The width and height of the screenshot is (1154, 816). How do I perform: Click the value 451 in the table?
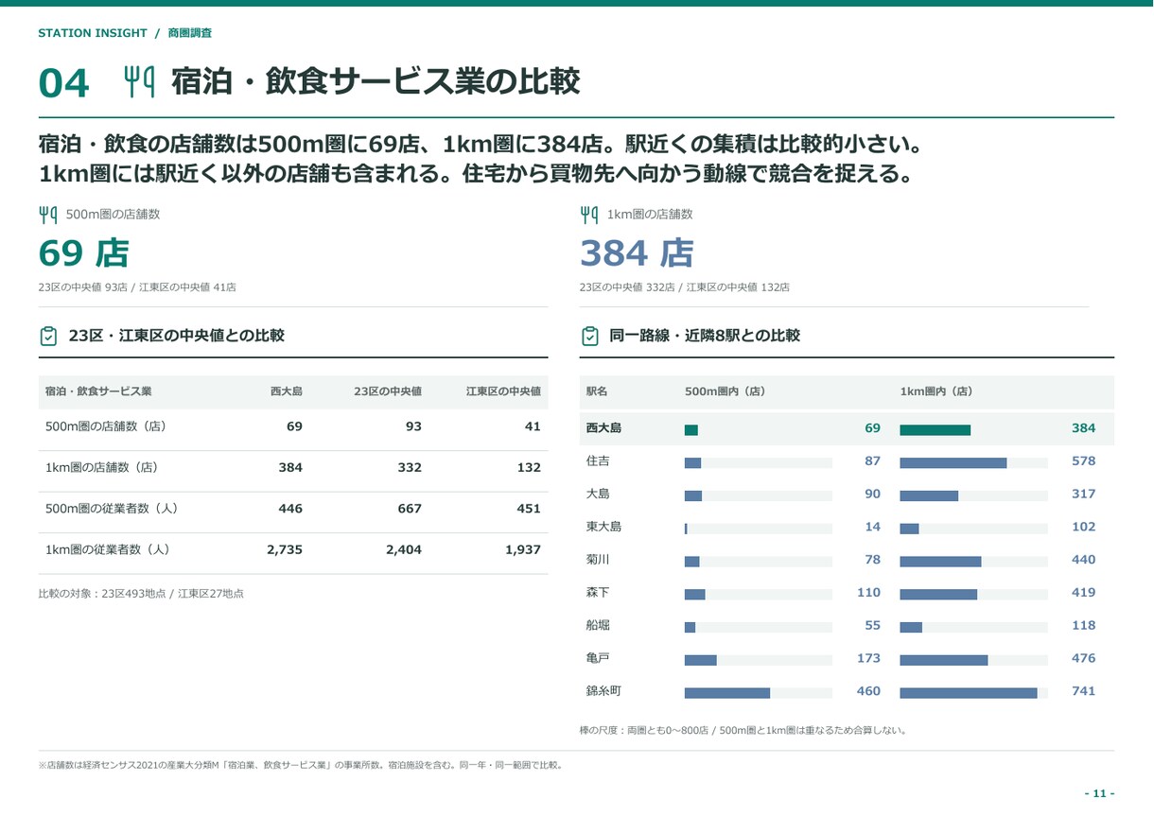coord(529,509)
